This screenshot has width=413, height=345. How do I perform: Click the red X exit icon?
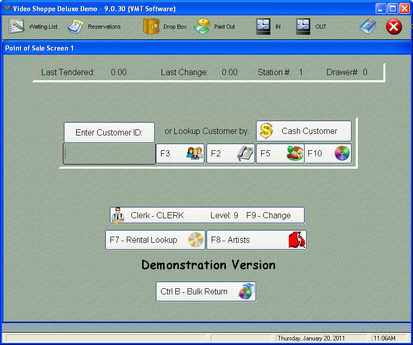point(394,27)
